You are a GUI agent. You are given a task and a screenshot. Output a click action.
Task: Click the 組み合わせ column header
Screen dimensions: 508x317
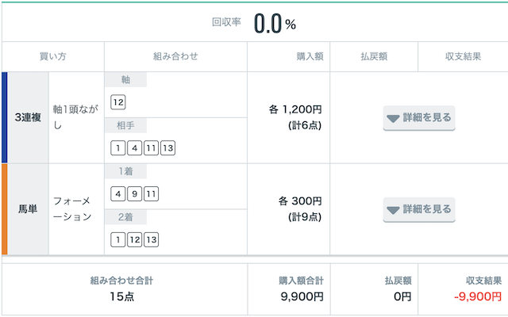(175, 56)
